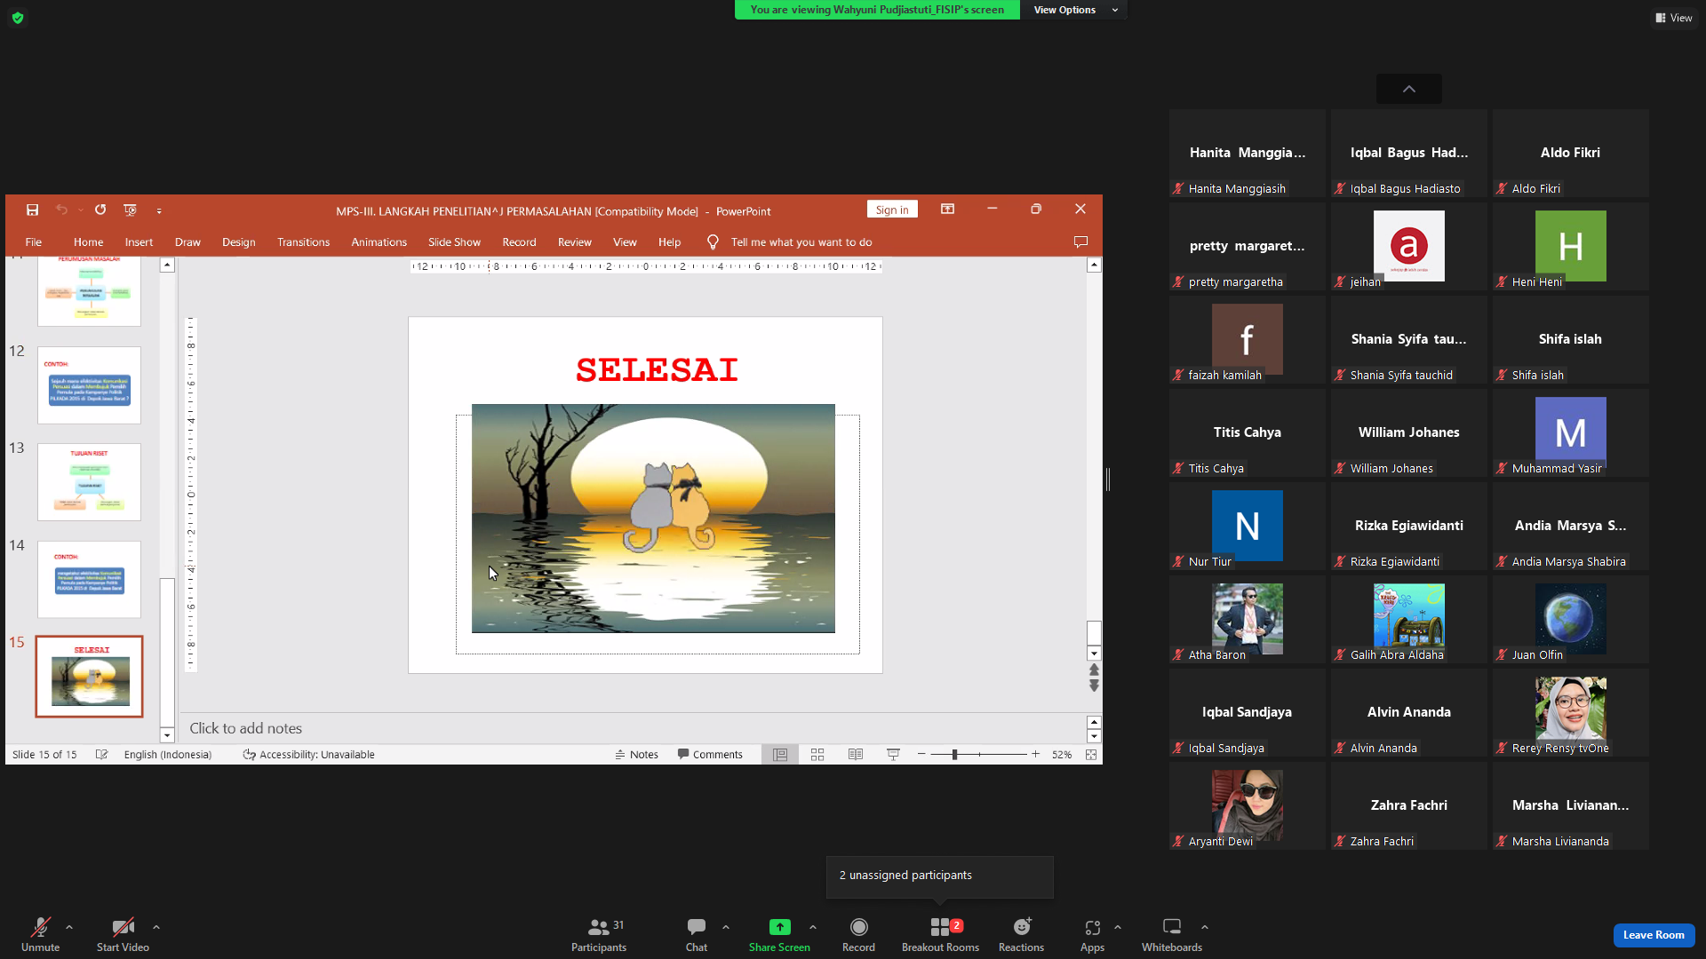1706x959 pixels.
Task: Open the File menu
Action: coord(33,242)
